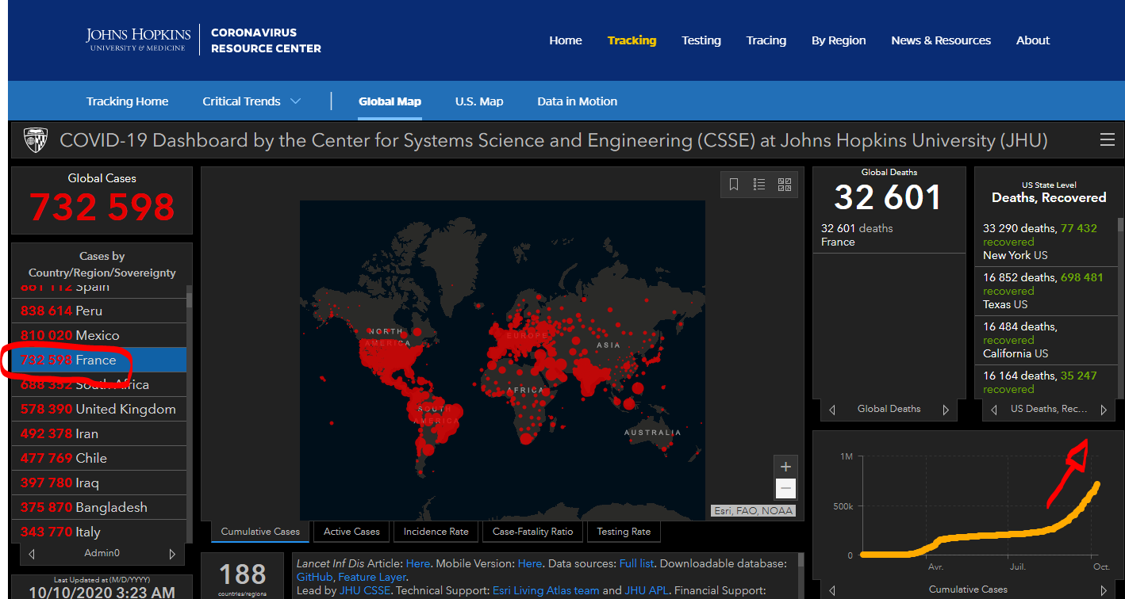Screen dimensions: 1125x599
Task: Open the Home nav item
Action: point(566,40)
